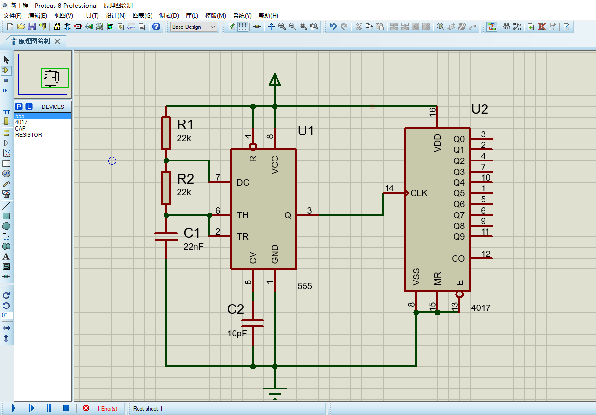Screen dimensions: 596x415
Task: Paste from clipboard icon
Action: click(380, 27)
